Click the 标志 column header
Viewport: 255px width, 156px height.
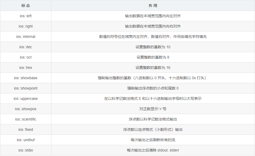click(26, 6)
